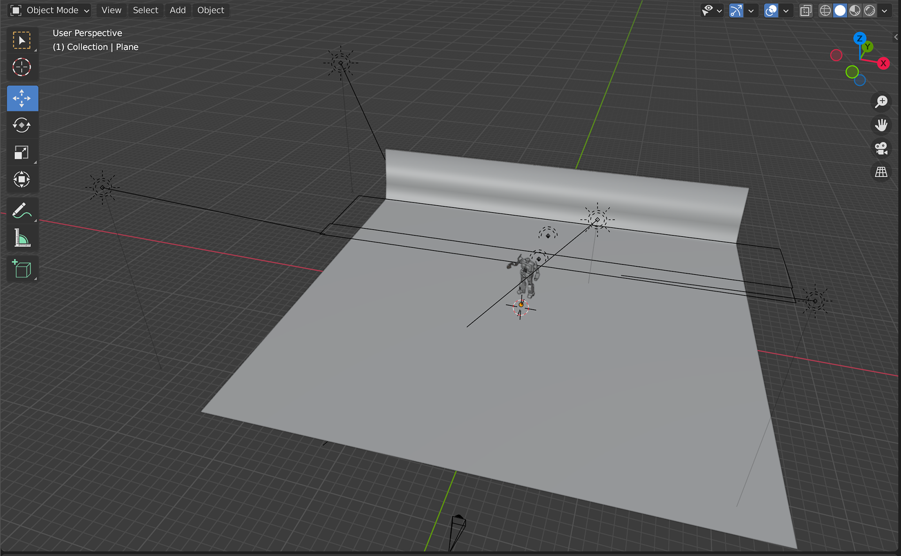Click the red X axis on the navigation gizmo
Viewport: 901px width, 556px height.
[x=883, y=63]
